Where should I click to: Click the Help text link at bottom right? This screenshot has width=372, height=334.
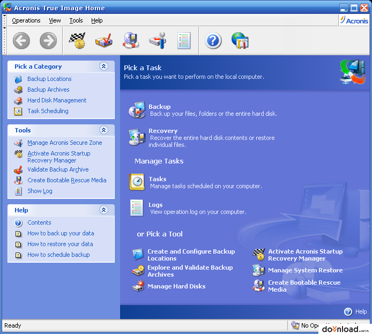click(361, 311)
